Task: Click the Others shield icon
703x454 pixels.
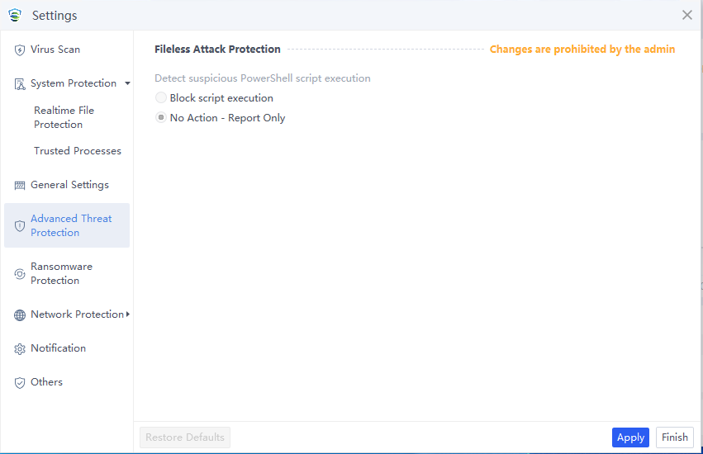Action: pyautogui.click(x=20, y=383)
